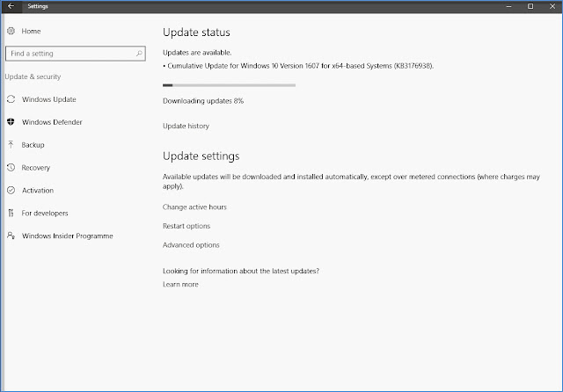Close the Settings window

[x=552, y=6]
